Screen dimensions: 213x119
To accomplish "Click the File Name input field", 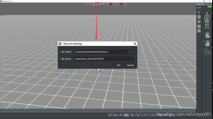I will (104, 59).
